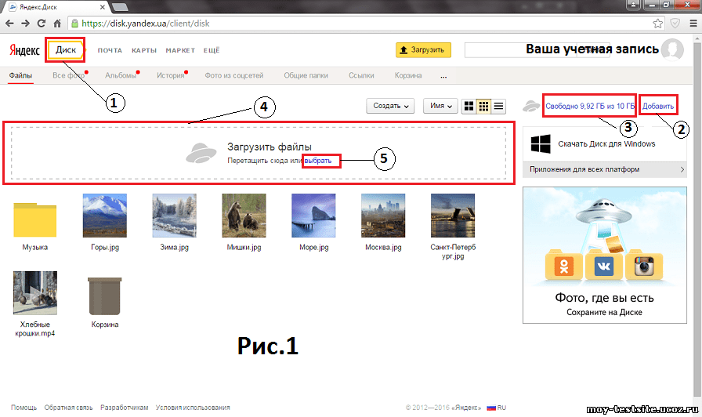The height and width of the screenshot is (417, 702).
Task: Click the Яндекс logo
Action: pyautogui.click(x=24, y=50)
